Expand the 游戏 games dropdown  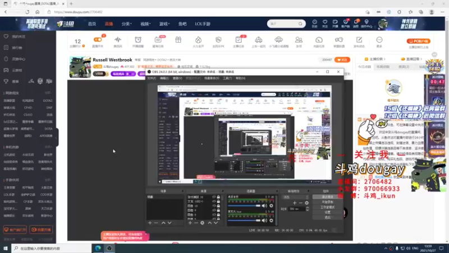pos(164,24)
